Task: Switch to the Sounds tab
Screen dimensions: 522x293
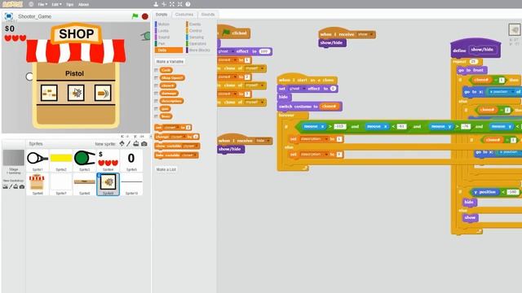Action: [x=208, y=15]
